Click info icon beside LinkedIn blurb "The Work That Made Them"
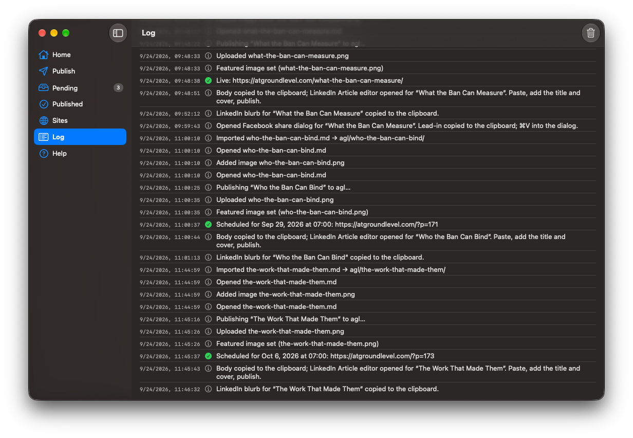633x438 pixels. pyautogui.click(x=208, y=389)
